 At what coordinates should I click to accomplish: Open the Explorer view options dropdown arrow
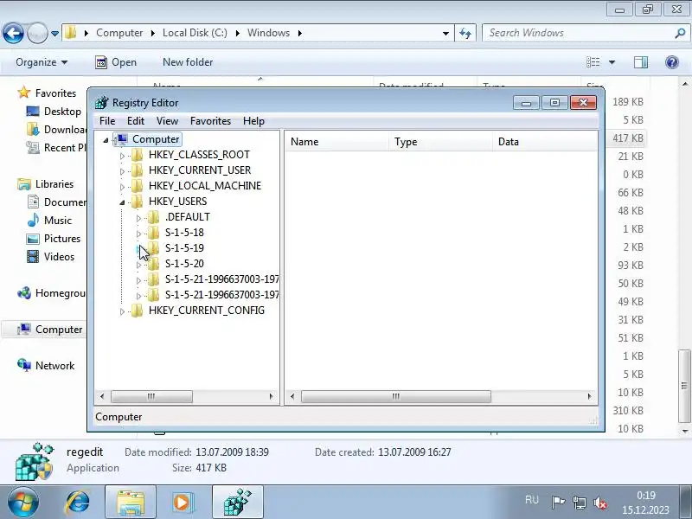(x=612, y=62)
